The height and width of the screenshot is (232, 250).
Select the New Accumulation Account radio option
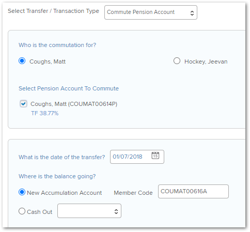pyautogui.click(x=22, y=192)
